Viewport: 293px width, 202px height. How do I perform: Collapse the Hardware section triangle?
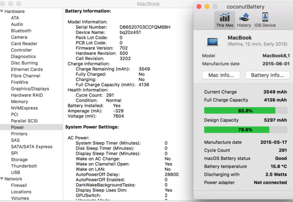click(2, 11)
